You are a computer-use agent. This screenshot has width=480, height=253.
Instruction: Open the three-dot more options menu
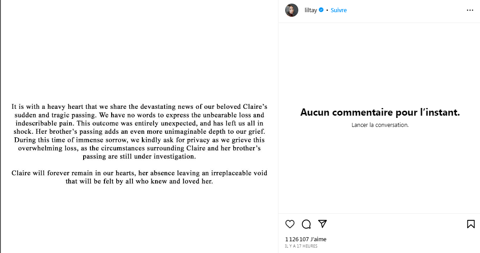470,10
